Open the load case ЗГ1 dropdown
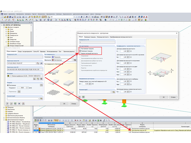Image resolution: width=191 pixels, height=143 pixels. pyautogui.click(x=74, y=17)
